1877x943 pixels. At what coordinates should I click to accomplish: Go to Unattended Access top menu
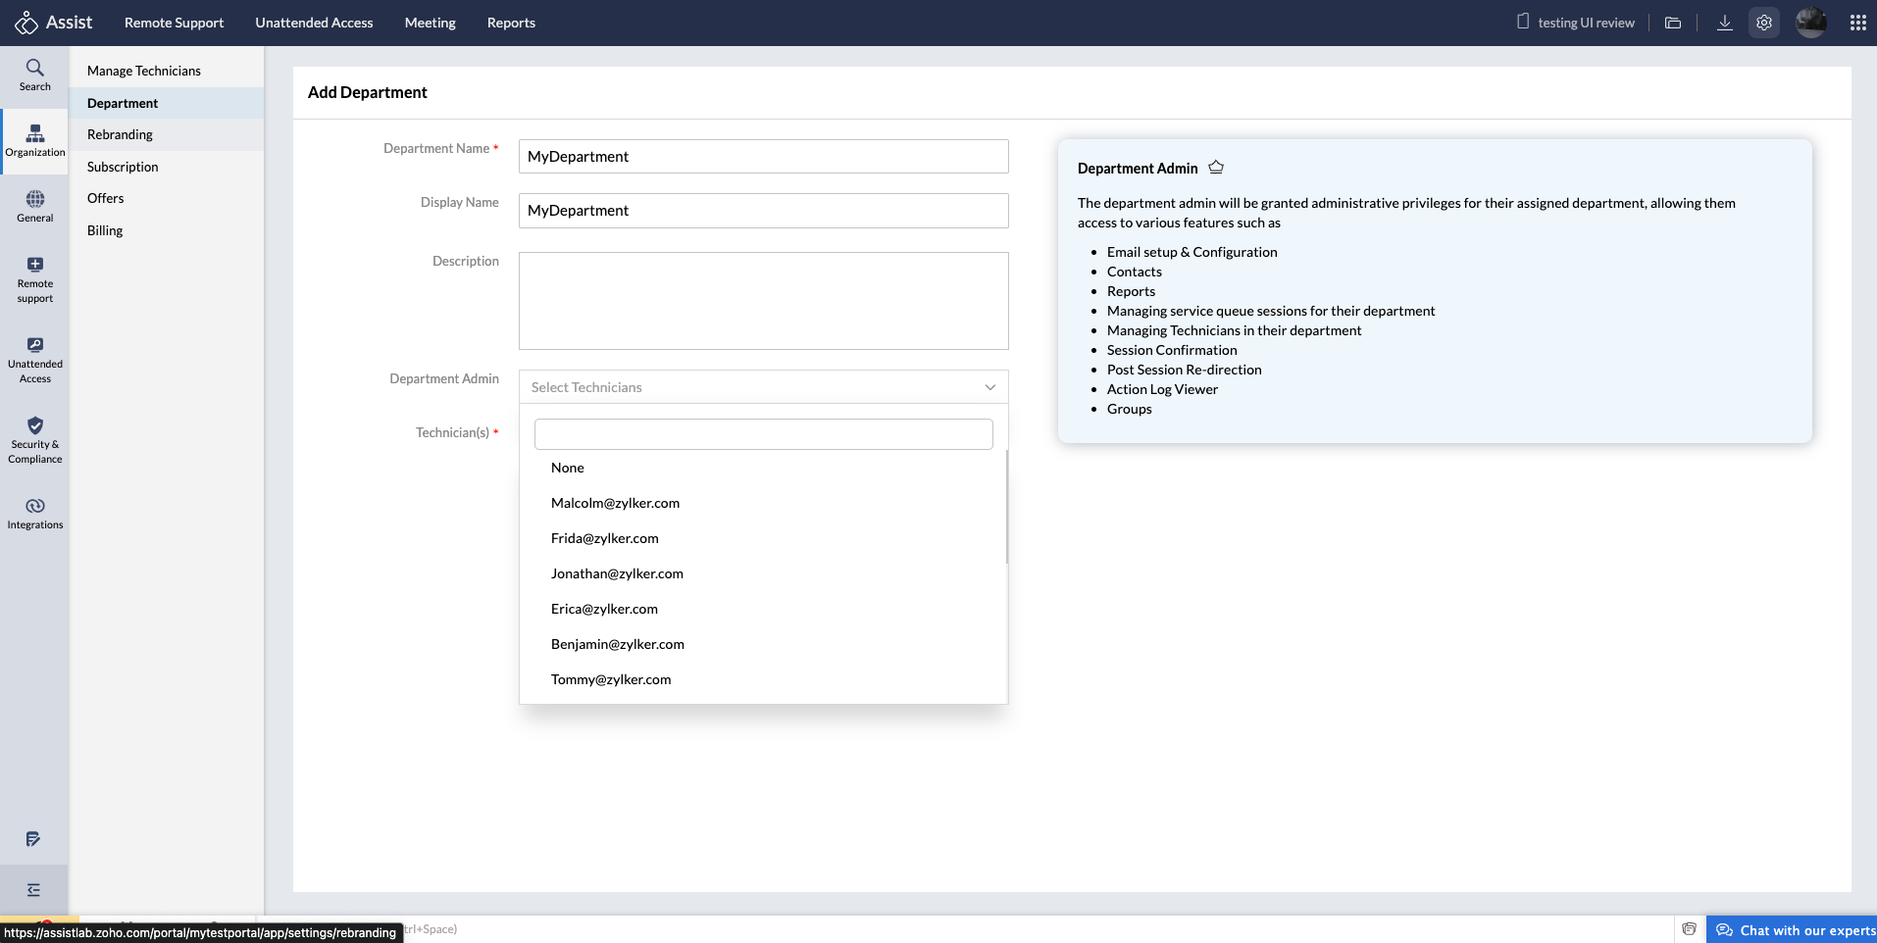pyautogui.click(x=314, y=23)
